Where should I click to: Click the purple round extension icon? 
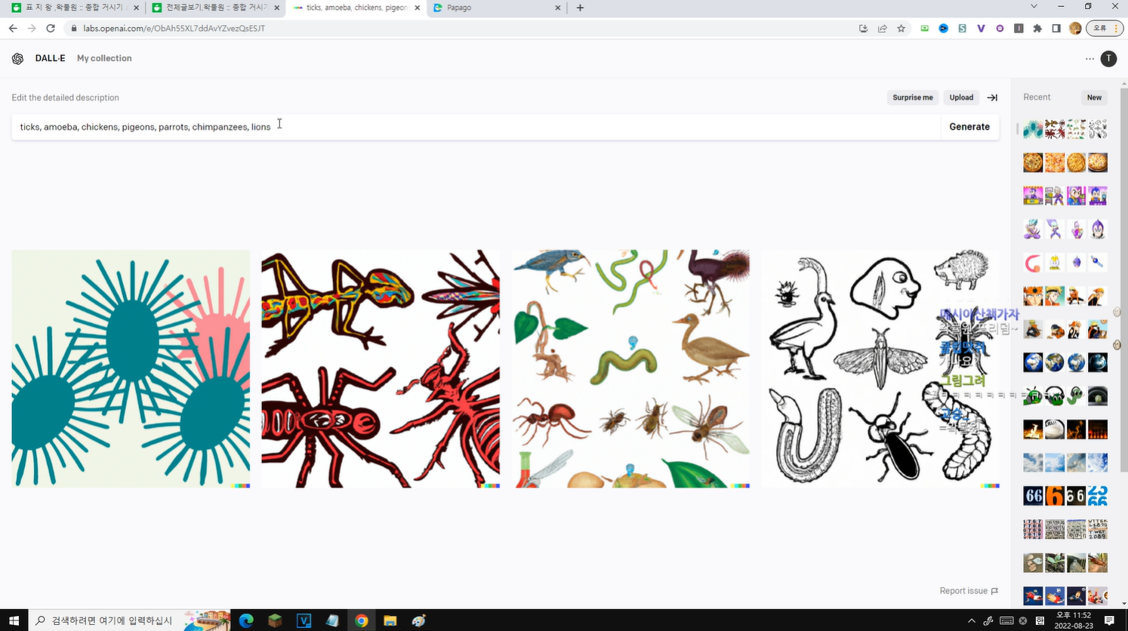point(1000,29)
